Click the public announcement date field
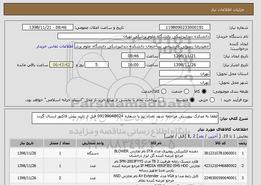The image size is (261, 185). 48,27
